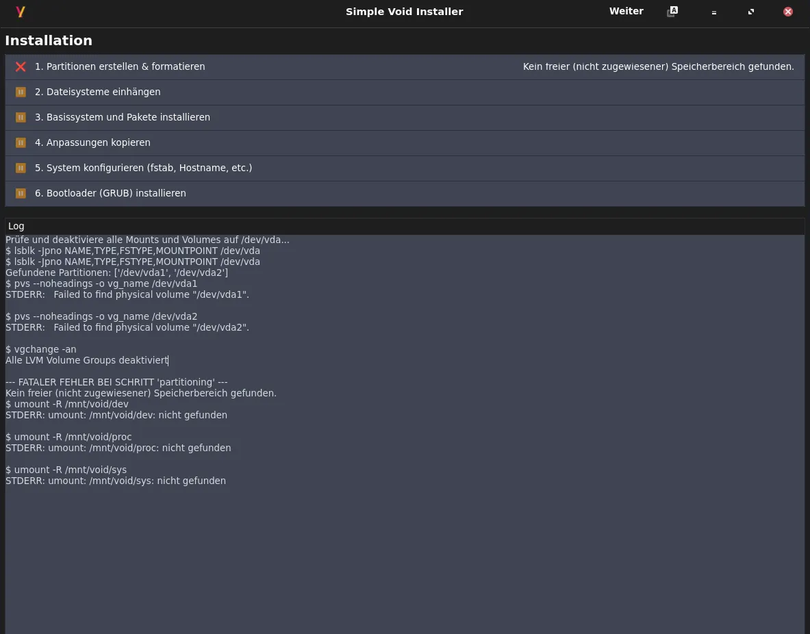This screenshot has width=810, height=634.
Task: Click the Installation page heading
Action: pos(49,40)
